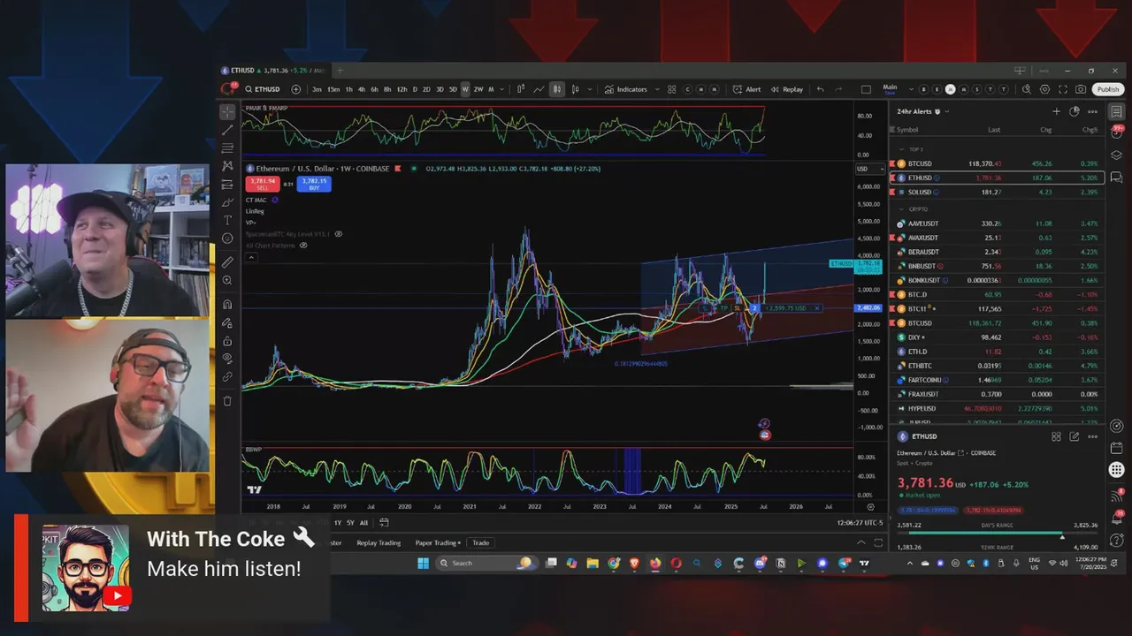This screenshot has width=1132, height=636.
Task: Open the quick search icon
Action: point(1027,89)
